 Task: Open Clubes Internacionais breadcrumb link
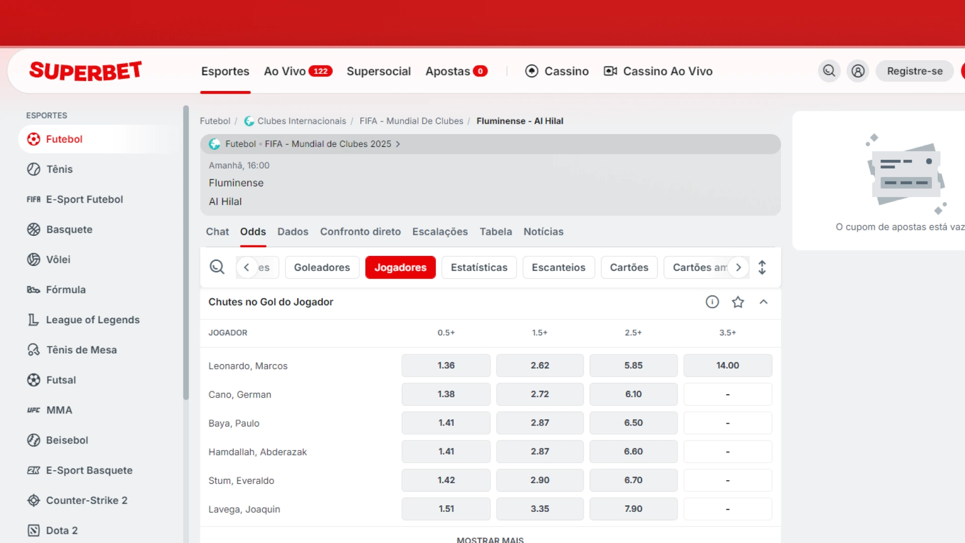302,121
